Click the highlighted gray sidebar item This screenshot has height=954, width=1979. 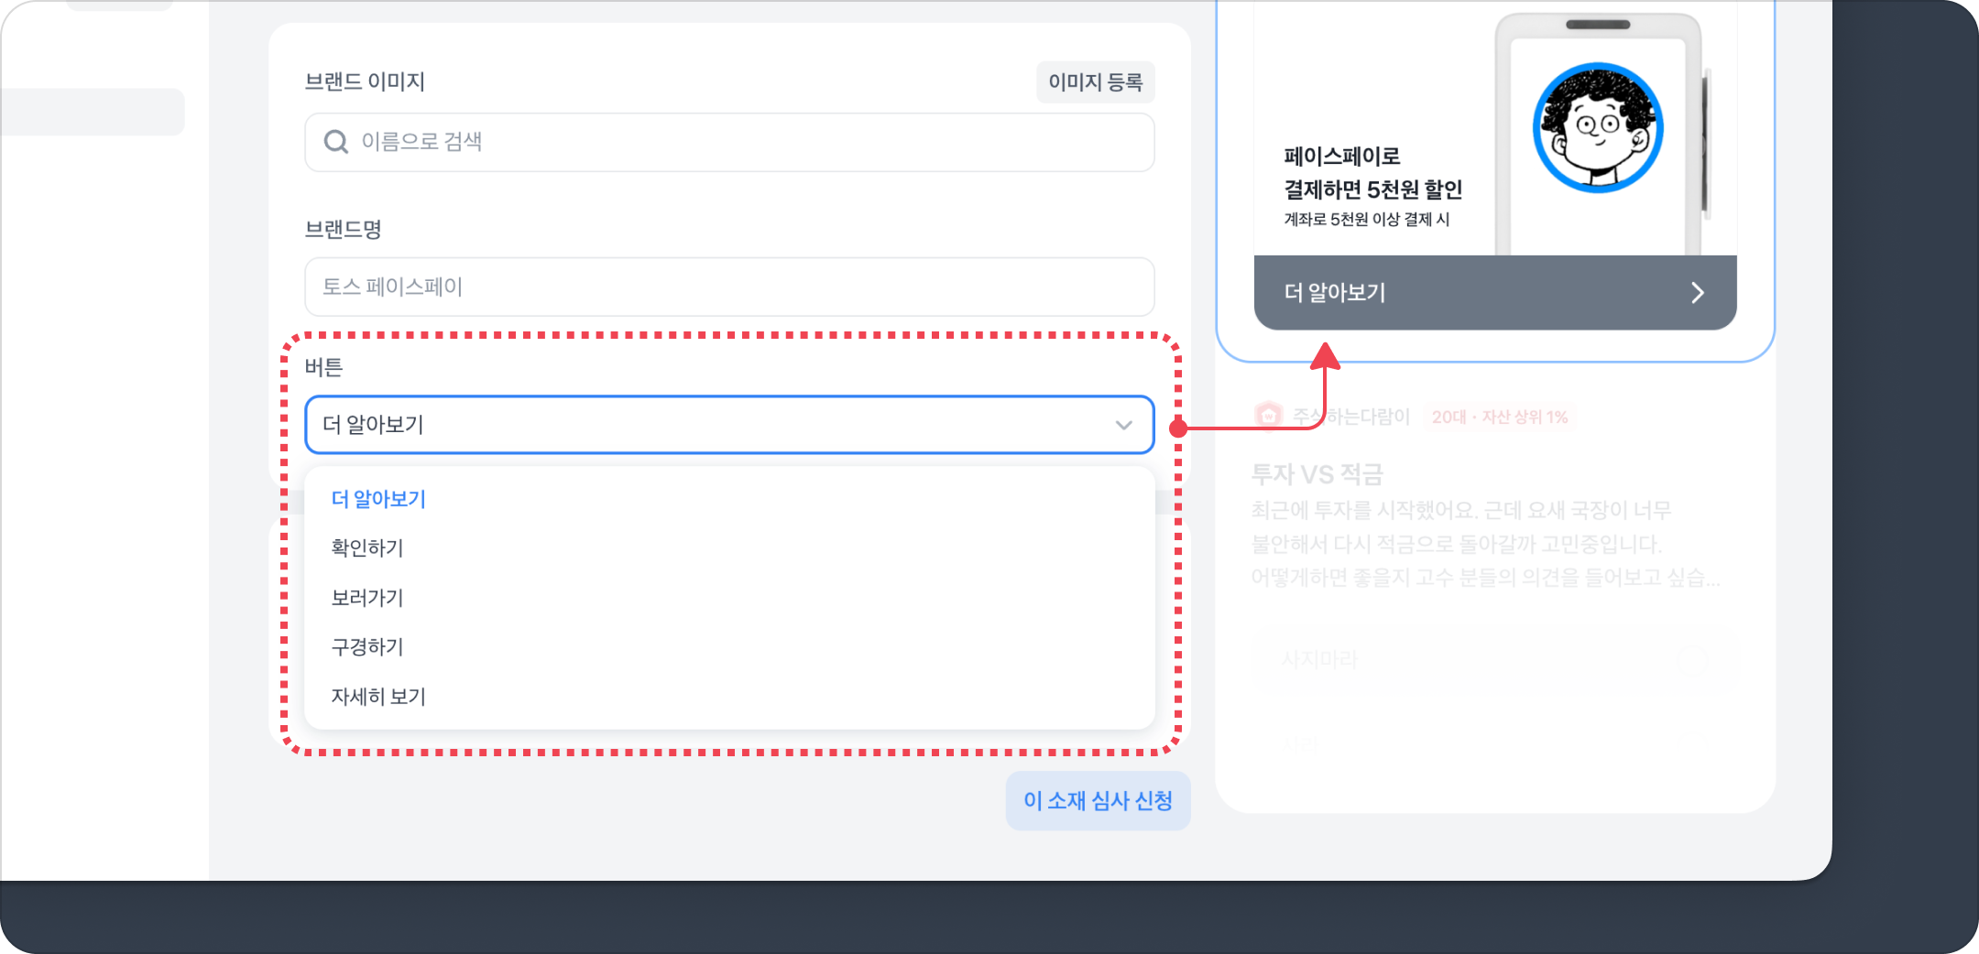pos(93,112)
